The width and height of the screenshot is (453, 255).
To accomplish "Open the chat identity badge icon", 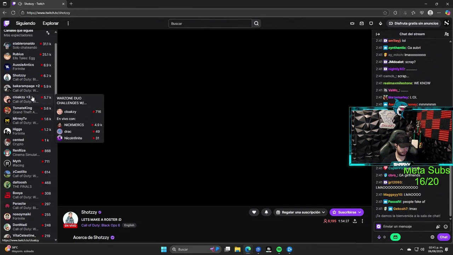I will (379, 227).
